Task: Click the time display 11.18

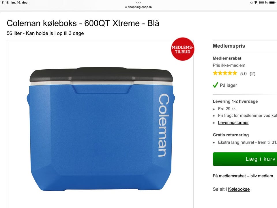Action: [x=5, y=3]
